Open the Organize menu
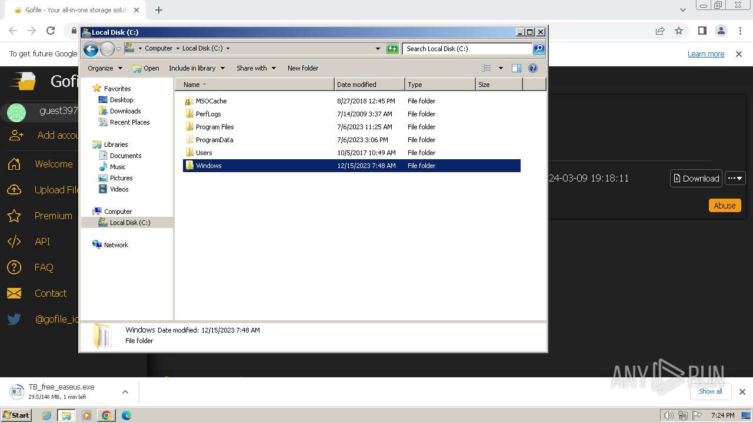The height and width of the screenshot is (423, 753). pyautogui.click(x=105, y=68)
